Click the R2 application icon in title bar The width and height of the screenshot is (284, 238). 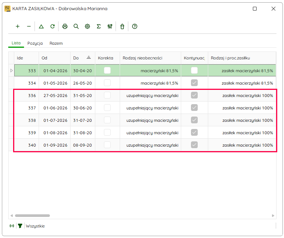(x=8, y=9)
